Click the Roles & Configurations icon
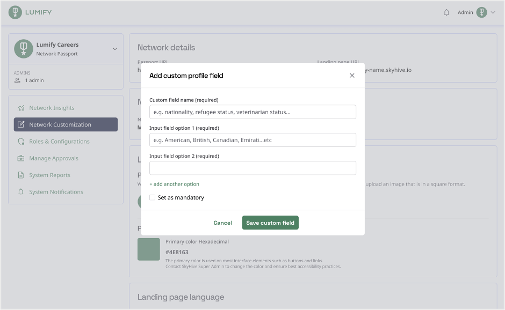Viewport: 505px width, 310px height. click(21, 142)
